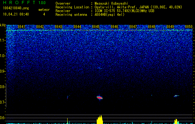Click the small vertical echo after 0843
Viewport: 195px width, 124px height.
click(x=68, y=97)
